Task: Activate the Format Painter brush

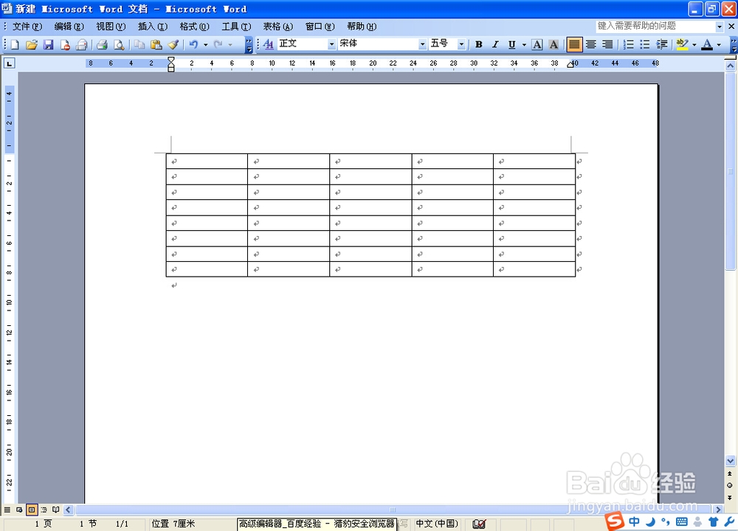Action: [173, 45]
